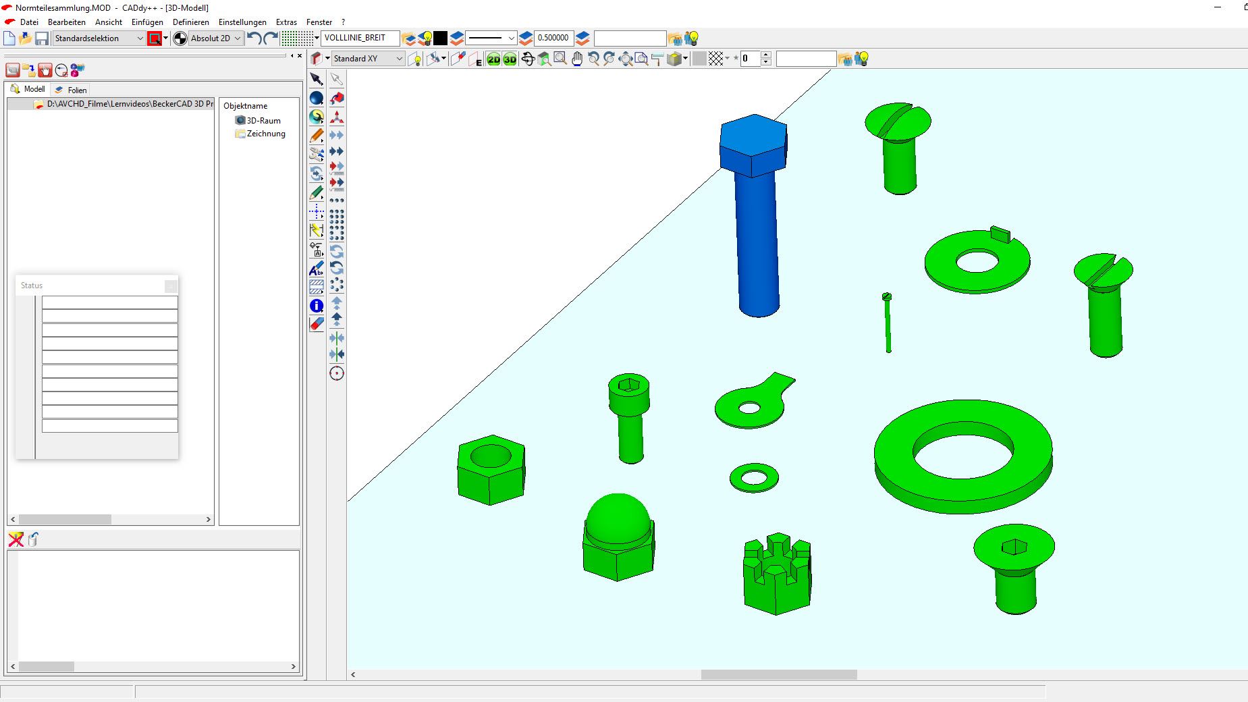Select the Modell tab
Screen dimensions: 1248x702
(x=28, y=89)
